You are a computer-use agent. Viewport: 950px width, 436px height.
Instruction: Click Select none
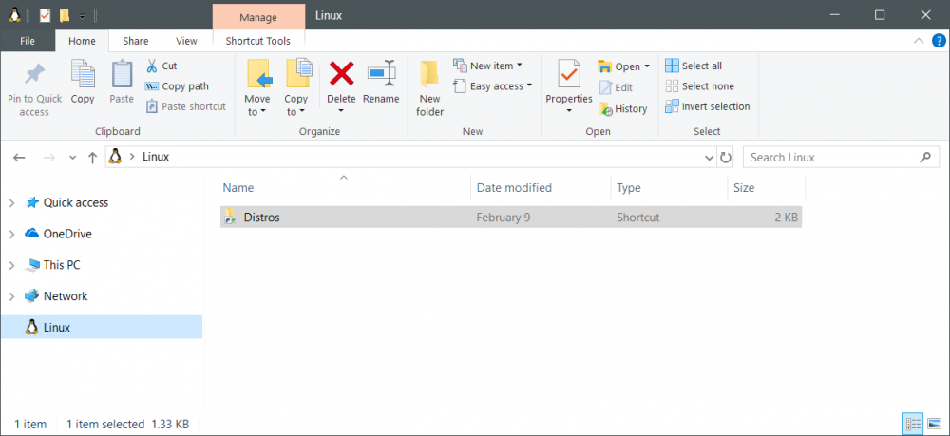coord(699,86)
